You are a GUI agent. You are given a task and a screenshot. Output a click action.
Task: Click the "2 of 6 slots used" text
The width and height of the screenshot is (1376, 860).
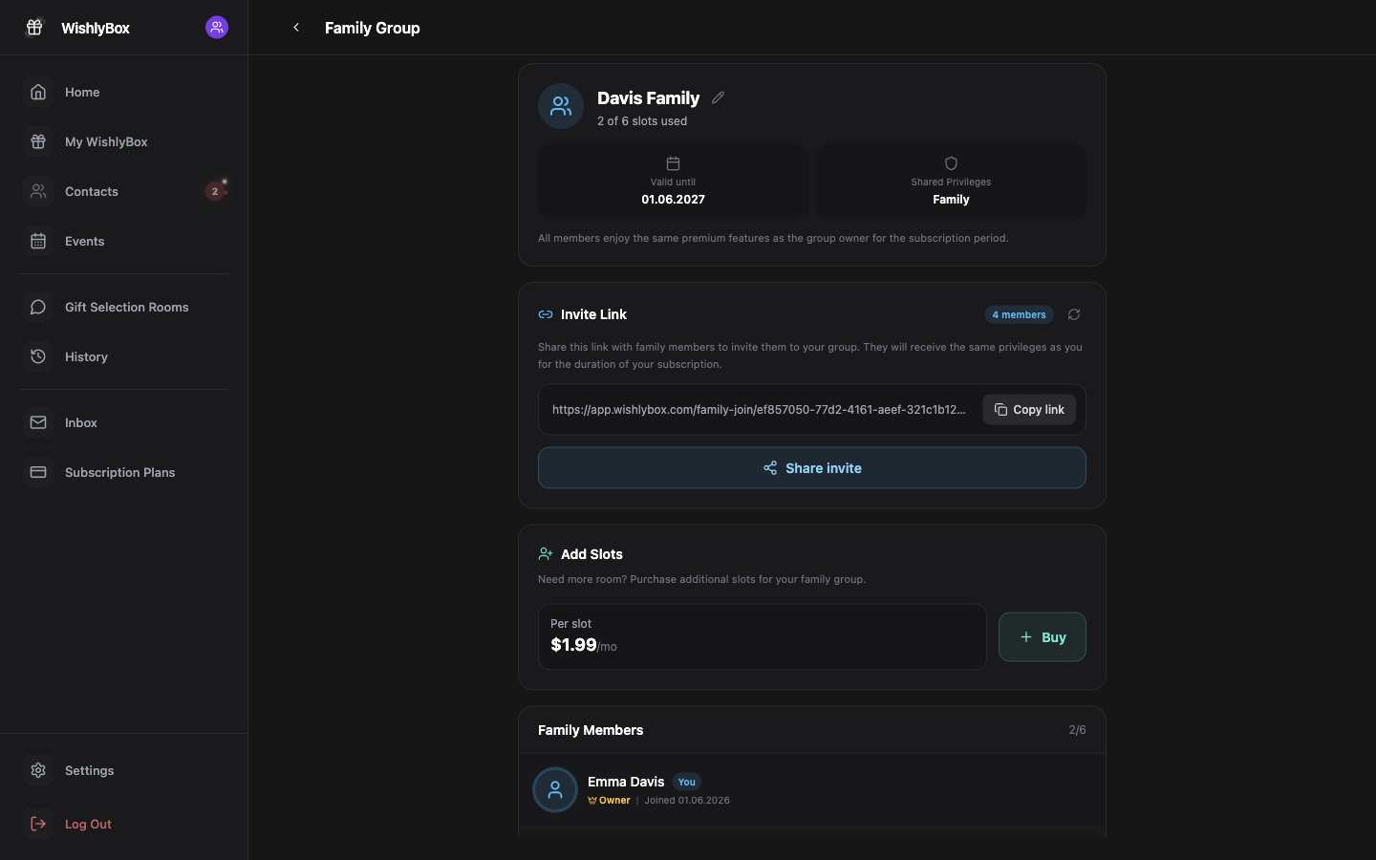click(x=642, y=121)
